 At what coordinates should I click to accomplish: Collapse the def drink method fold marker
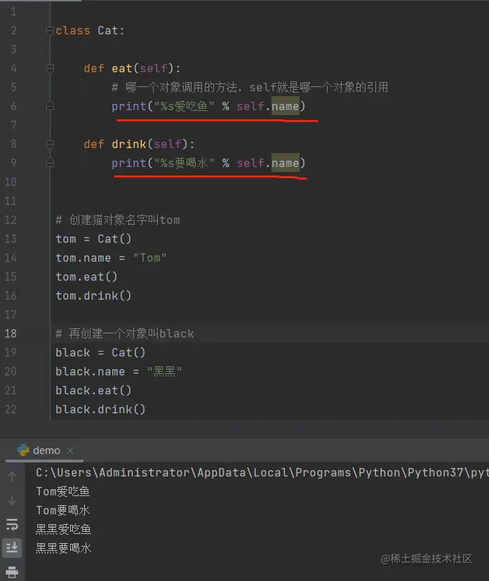tap(50, 144)
